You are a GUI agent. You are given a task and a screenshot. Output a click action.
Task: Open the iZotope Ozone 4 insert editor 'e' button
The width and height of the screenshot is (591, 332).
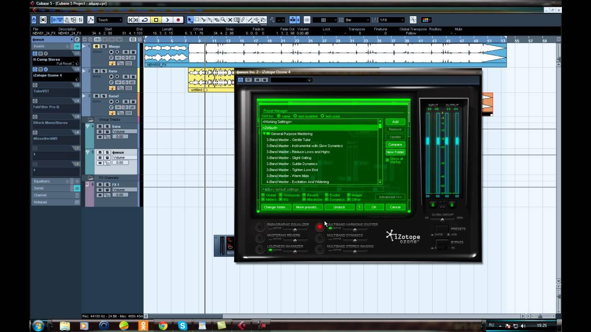coord(46,69)
